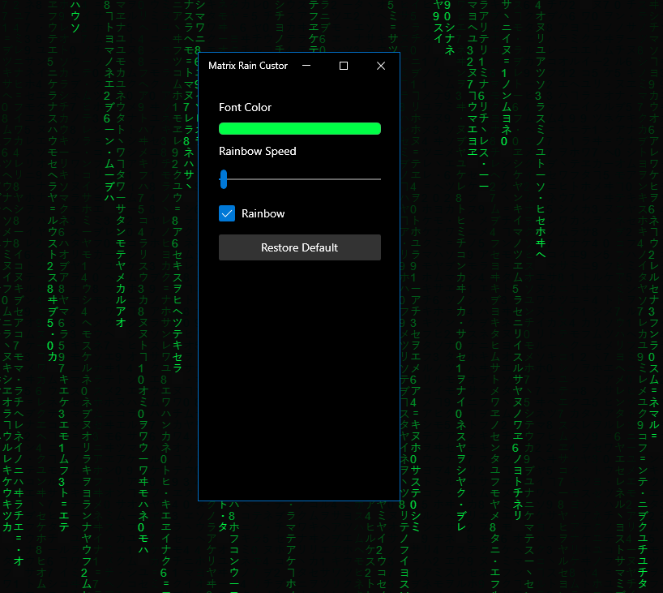Click the 'Font Color' label
The height and width of the screenshot is (593, 663).
[x=245, y=107]
